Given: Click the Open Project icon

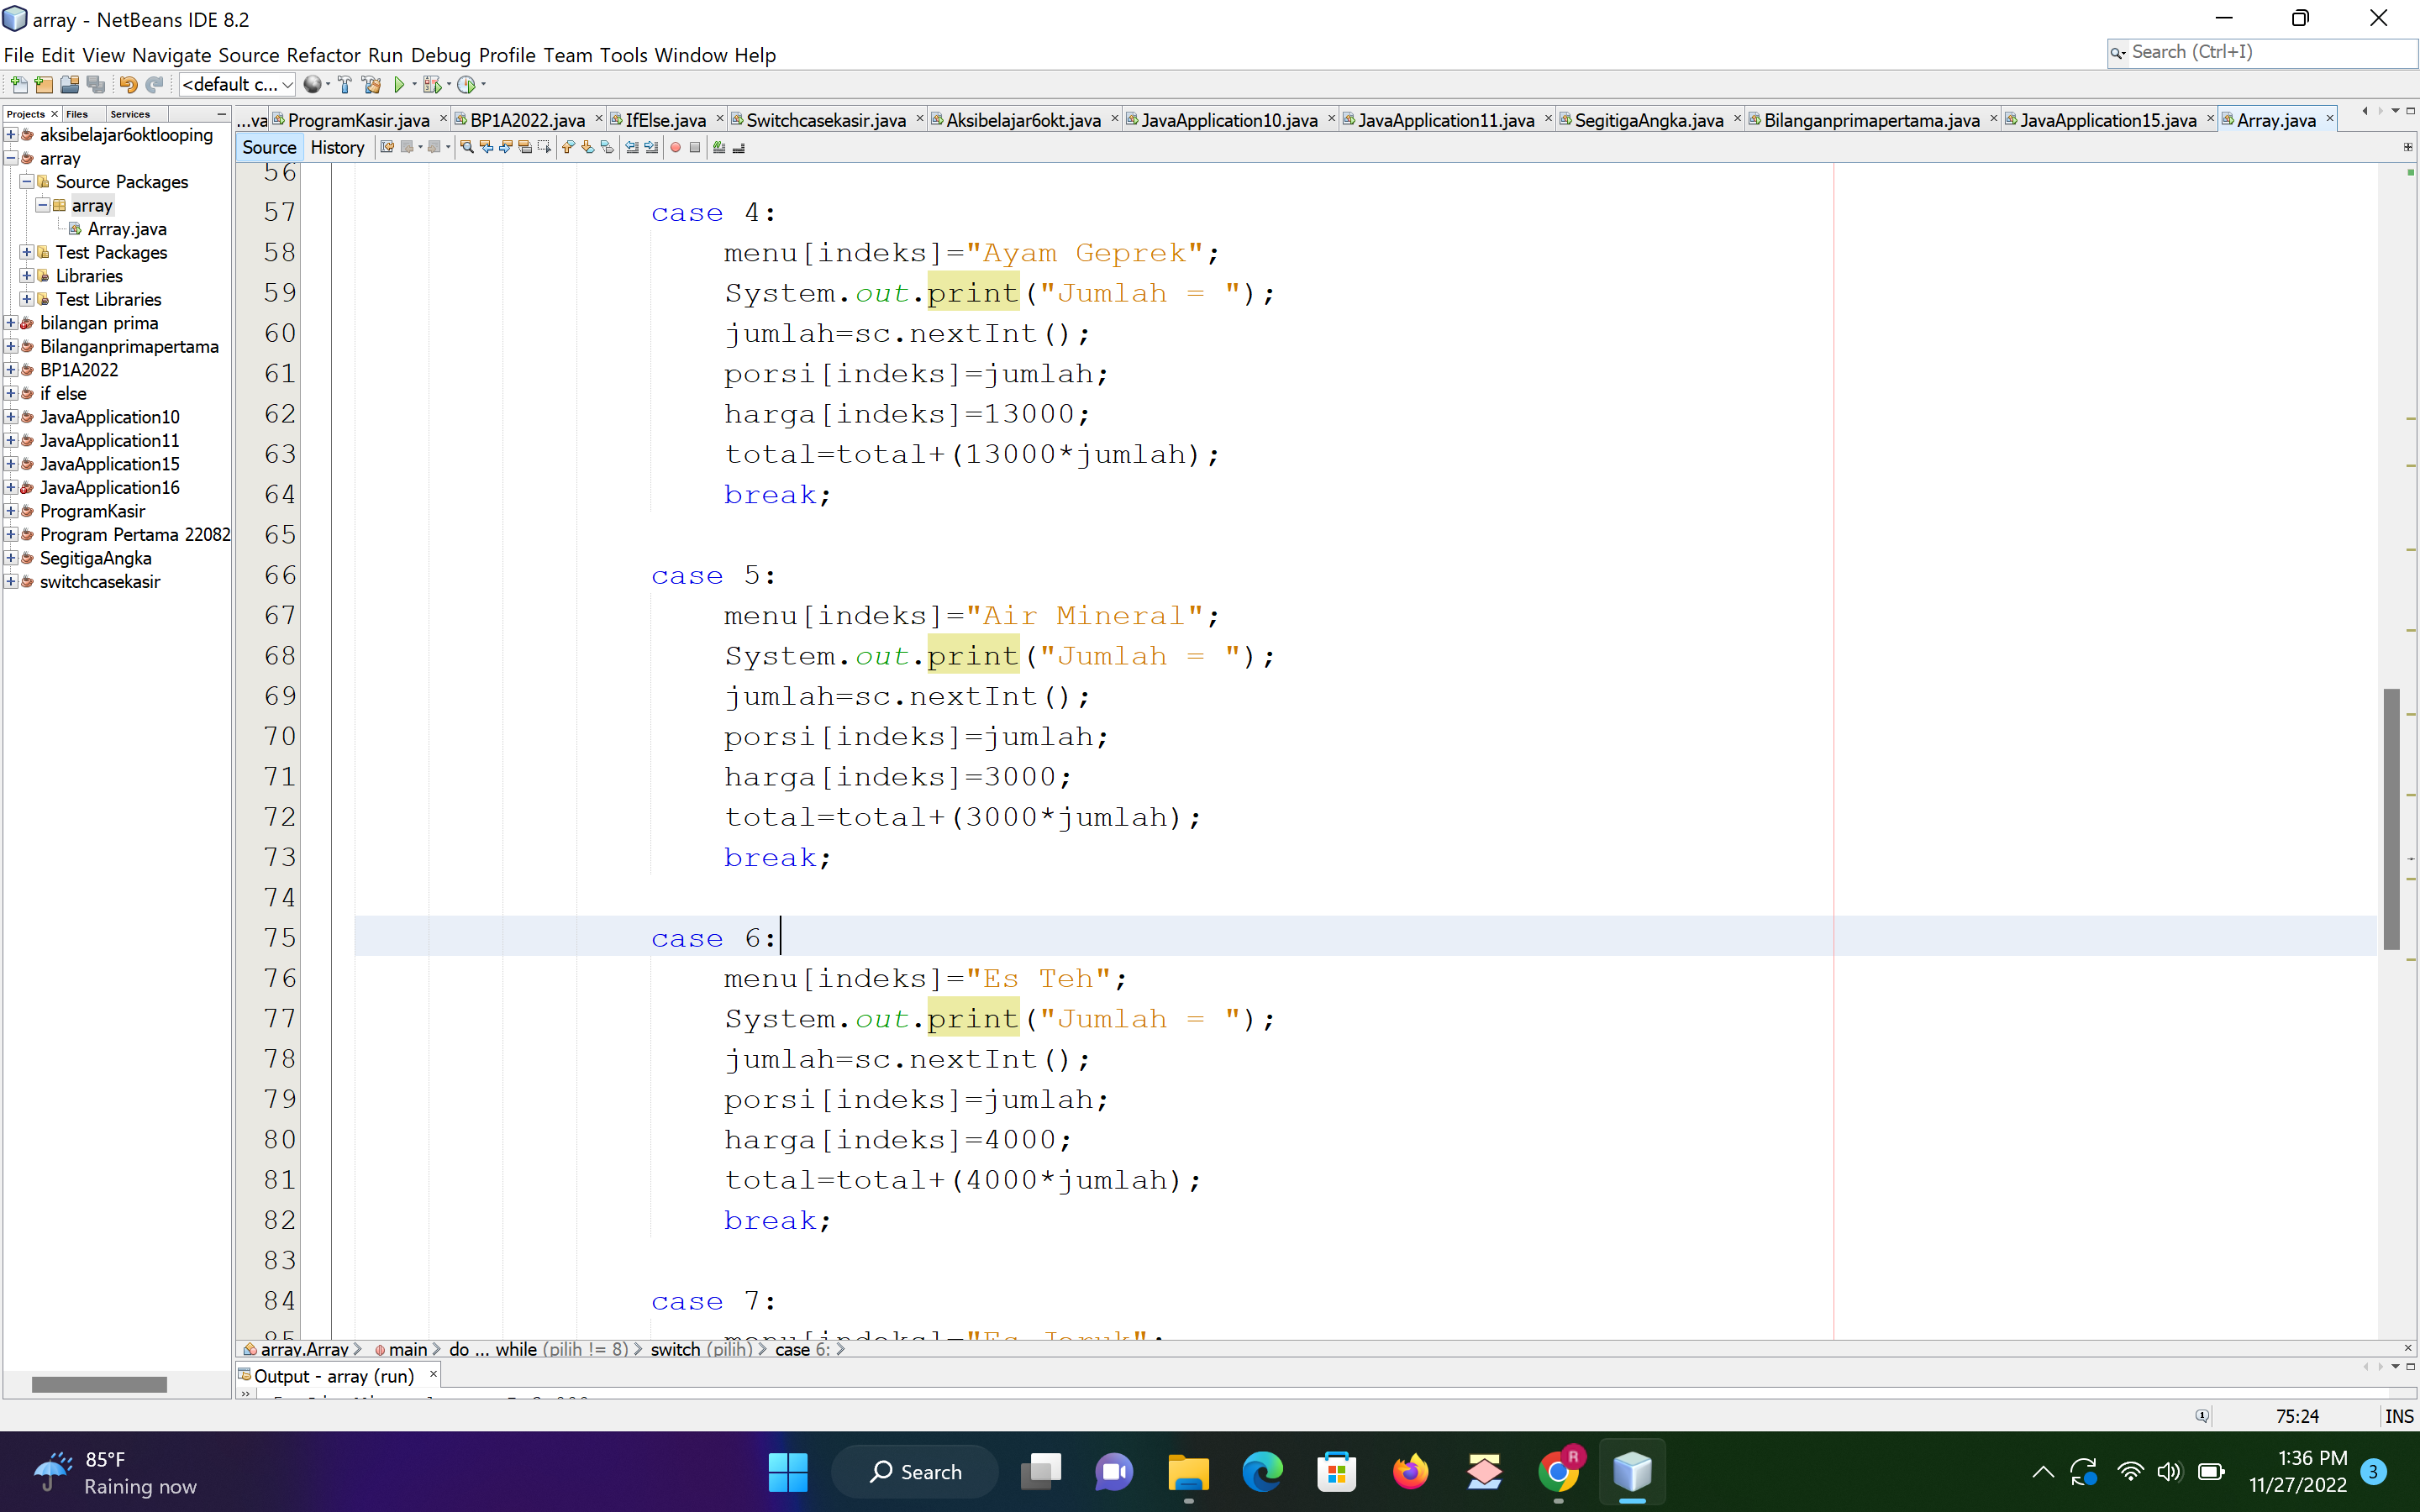Looking at the screenshot, I should pyautogui.click(x=69, y=85).
